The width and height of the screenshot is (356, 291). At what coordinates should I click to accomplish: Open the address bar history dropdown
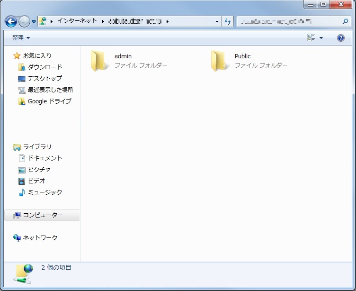pos(217,22)
